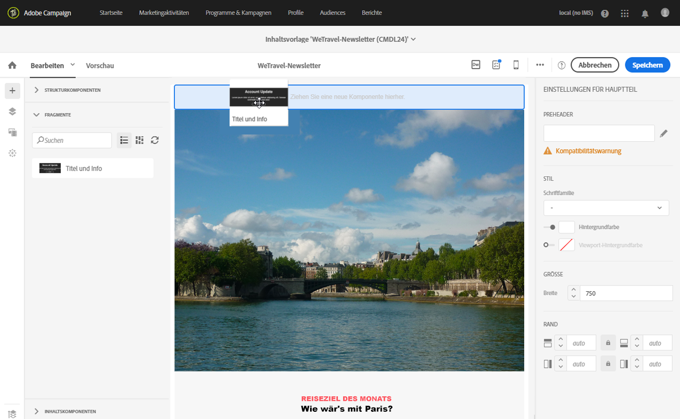This screenshot has height=419, width=680.
Task: Open Programme & Kampagnen menu
Action: 238,13
